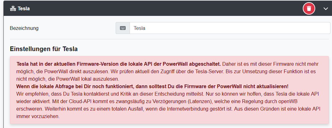Click bold warning about not updating Firmware
332x128 pixels.
pos(152,86)
